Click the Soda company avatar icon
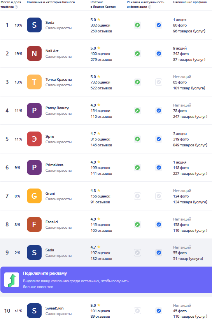212x322 pixels. pyautogui.click(x=34, y=25)
